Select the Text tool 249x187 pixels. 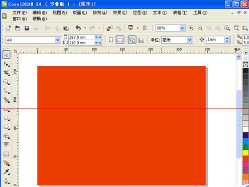coord(6,144)
